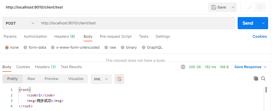The image size is (273, 111).
Task: Open the Send button arrow menu
Action: point(263,23)
